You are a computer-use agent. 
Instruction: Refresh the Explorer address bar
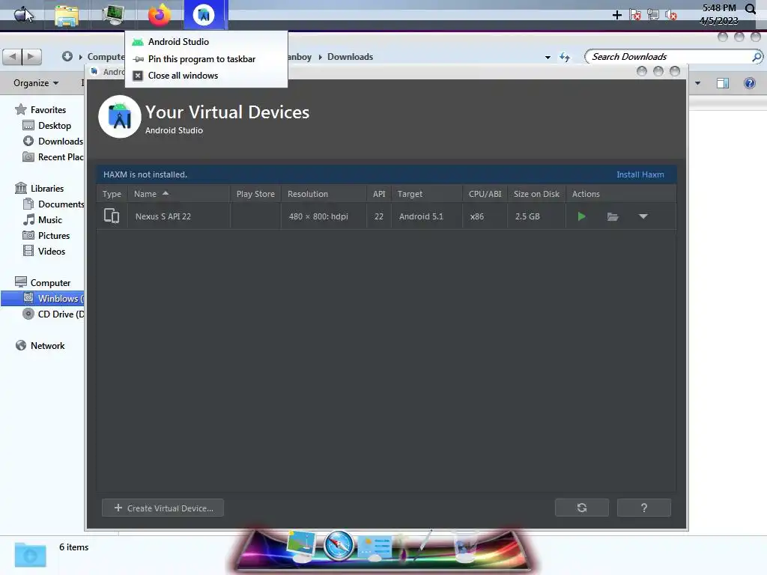point(565,57)
